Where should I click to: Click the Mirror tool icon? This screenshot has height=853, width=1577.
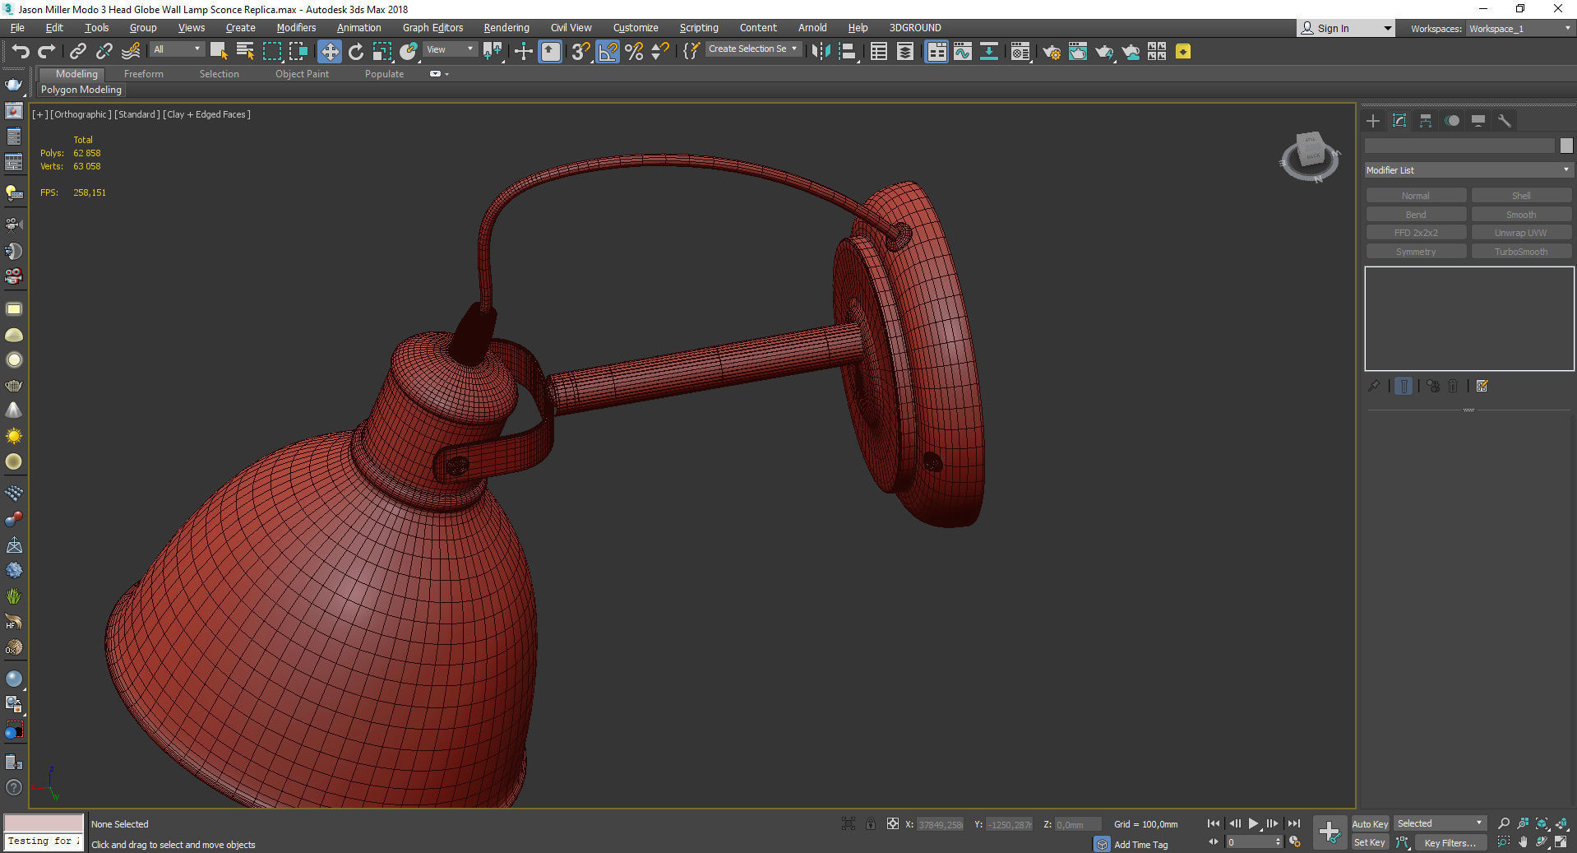(x=820, y=52)
